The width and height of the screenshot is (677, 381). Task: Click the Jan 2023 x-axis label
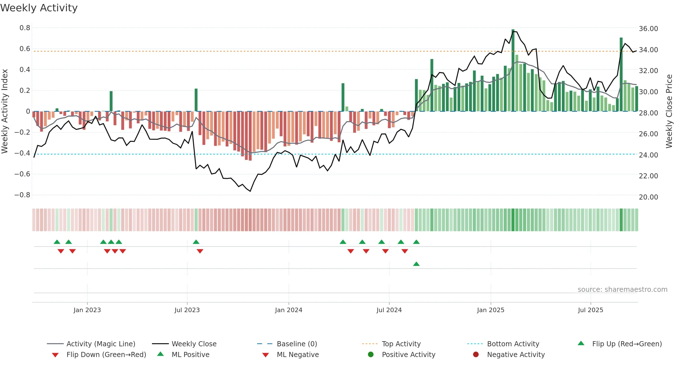pos(87,310)
